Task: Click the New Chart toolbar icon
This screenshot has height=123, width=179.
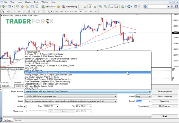Action: (x=3, y=7)
